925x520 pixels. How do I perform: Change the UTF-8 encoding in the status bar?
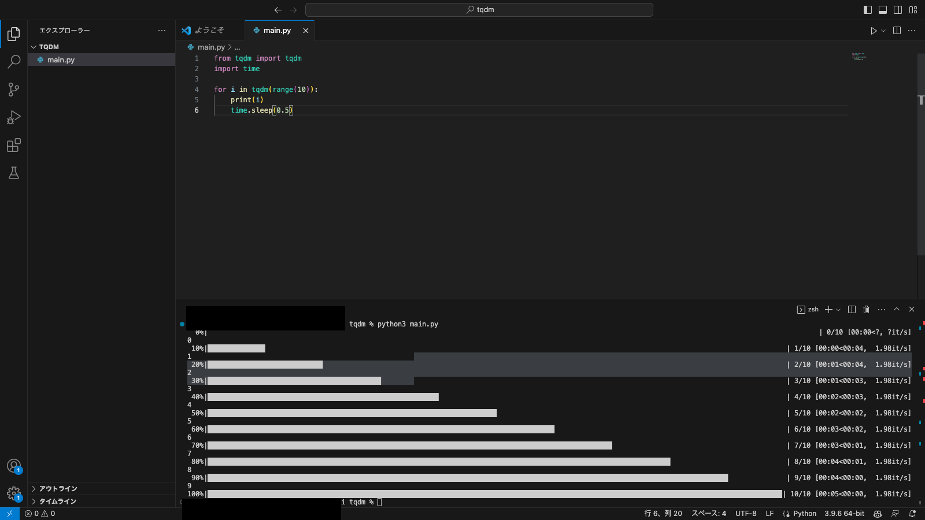(x=746, y=514)
